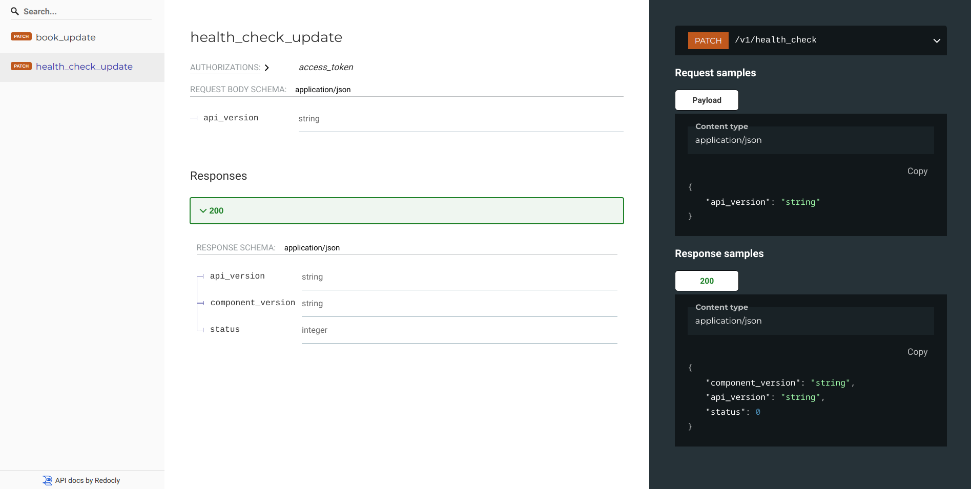
Task: Click PATCH badge beside health_check_update sidebar entry
Action: 21,66
